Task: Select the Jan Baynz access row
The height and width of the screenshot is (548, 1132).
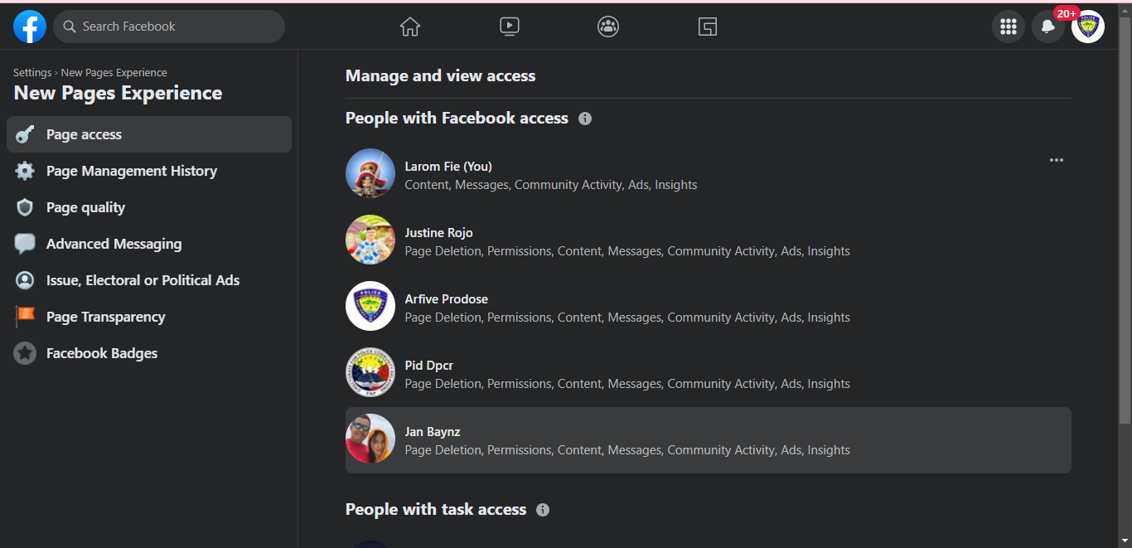Action: (708, 440)
